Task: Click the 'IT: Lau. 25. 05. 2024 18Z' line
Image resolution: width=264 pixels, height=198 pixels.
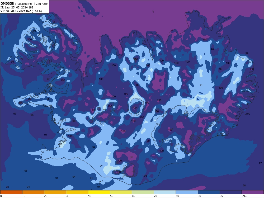Action: coord(17,7)
